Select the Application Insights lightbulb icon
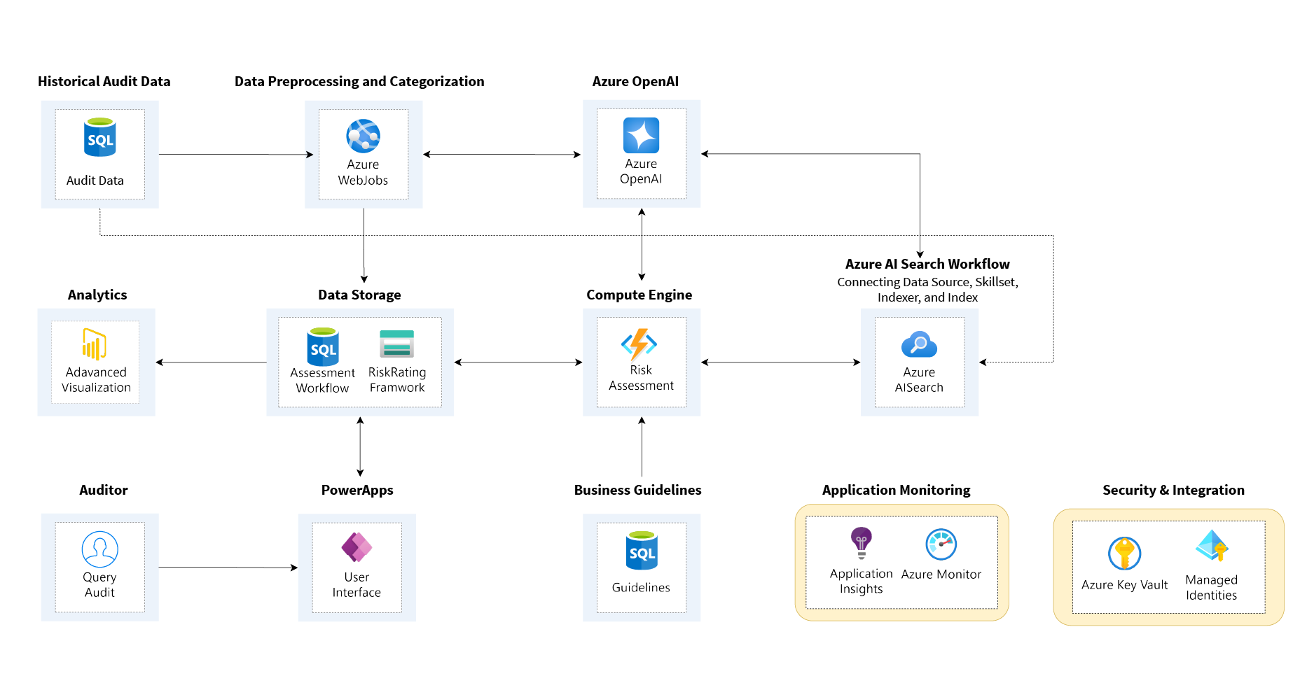The width and height of the screenshot is (1314, 683). click(x=861, y=543)
